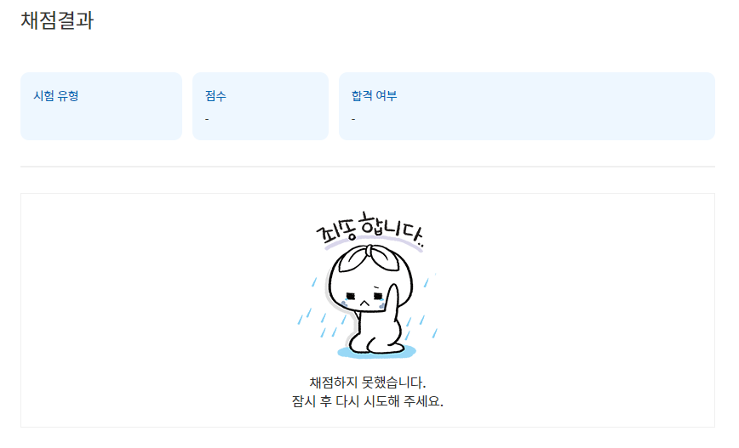Click the 점수 label
Image resolution: width=739 pixels, height=448 pixels.
pos(215,96)
